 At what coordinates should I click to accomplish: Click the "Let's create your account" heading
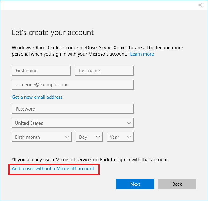click(53, 32)
